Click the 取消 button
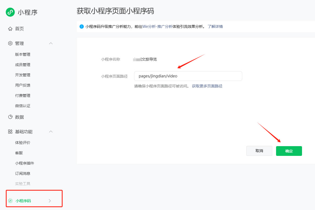The image size is (315, 210). coord(259,151)
